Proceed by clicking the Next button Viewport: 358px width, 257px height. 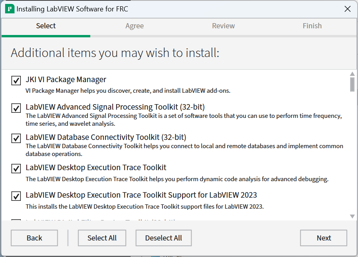323,238
